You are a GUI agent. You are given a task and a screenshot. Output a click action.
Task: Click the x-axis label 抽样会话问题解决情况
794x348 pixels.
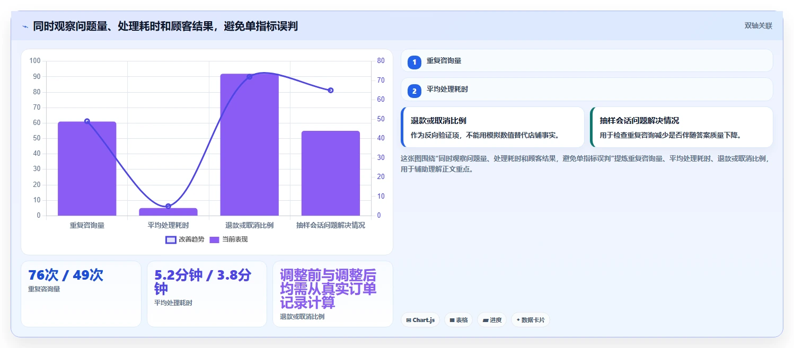(330, 225)
